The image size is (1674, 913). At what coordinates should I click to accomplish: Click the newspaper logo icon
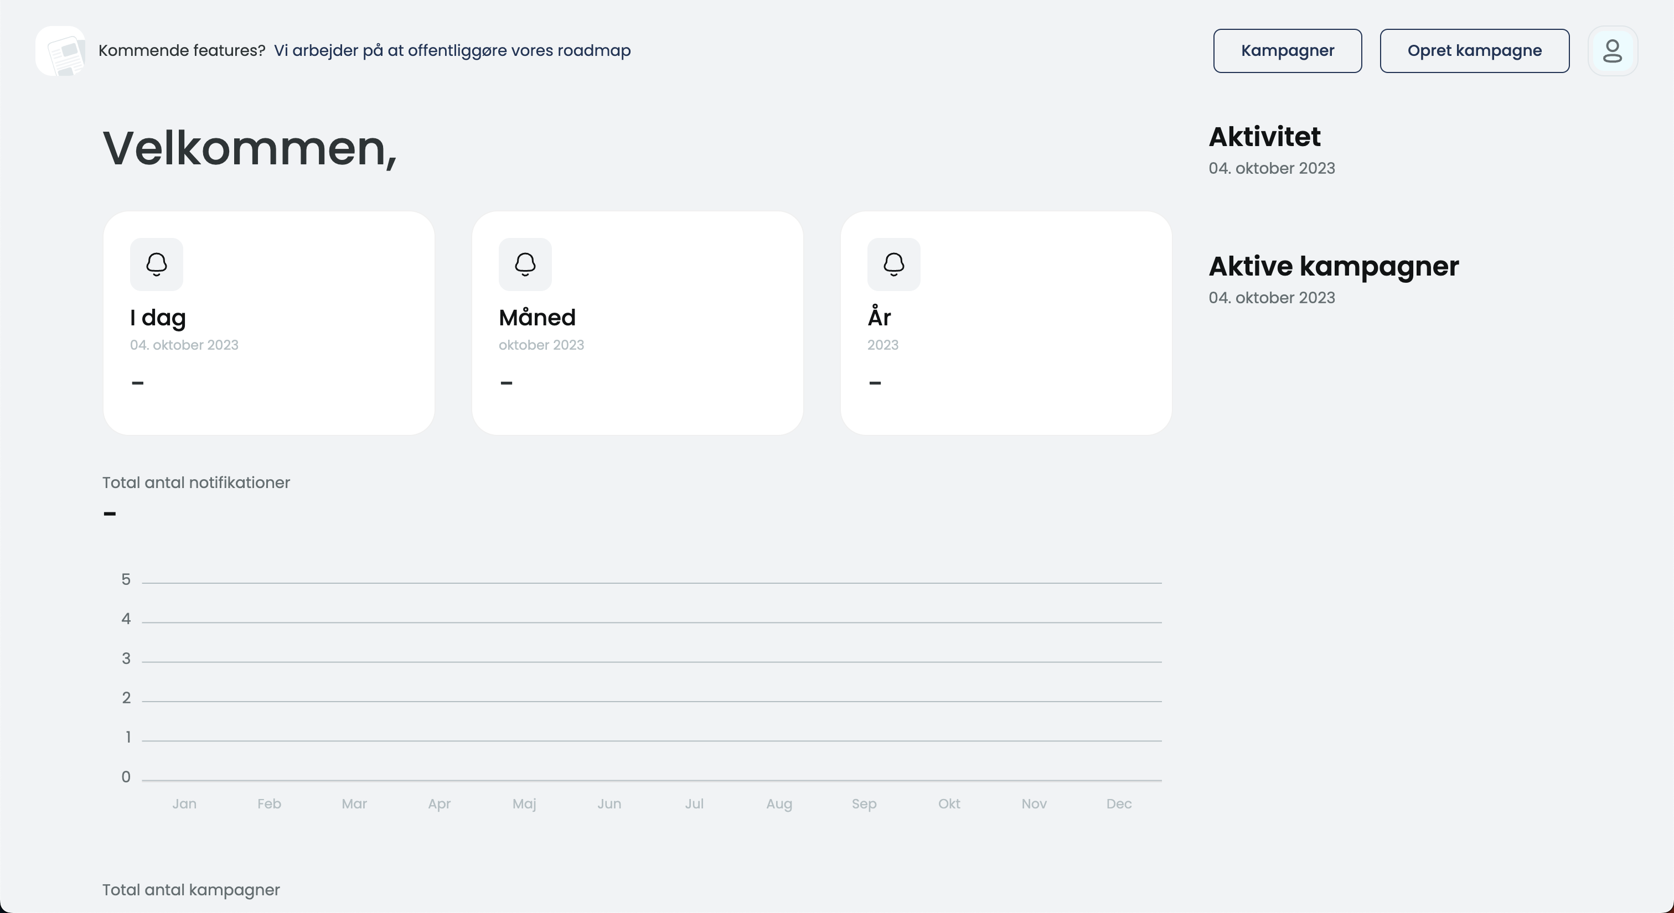pos(60,51)
